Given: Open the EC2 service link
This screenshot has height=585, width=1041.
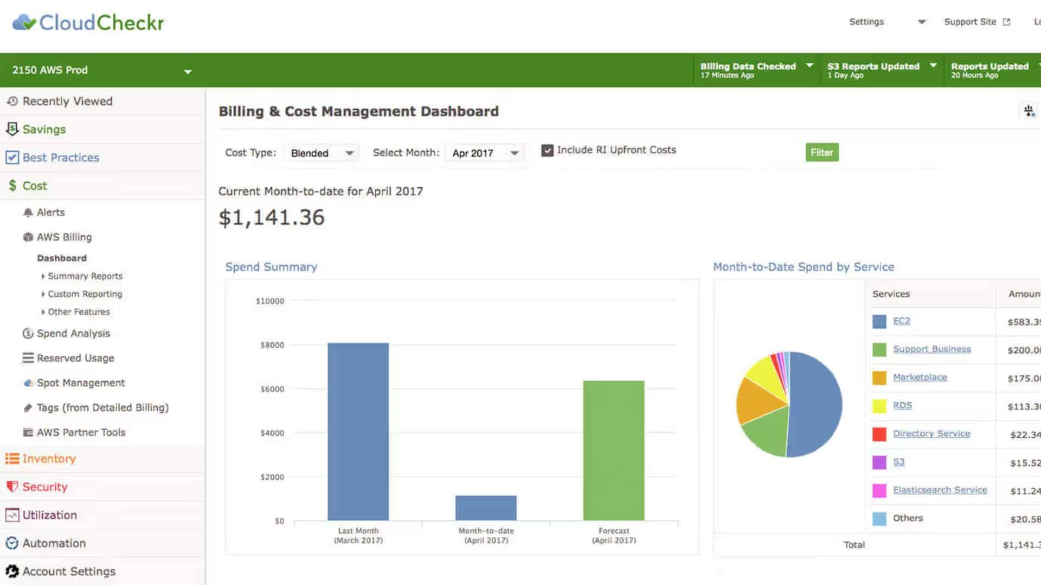Looking at the screenshot, I should [901, 321].
